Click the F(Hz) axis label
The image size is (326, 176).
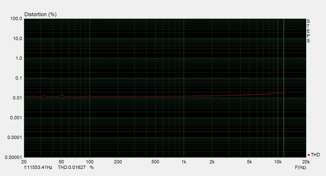pyautogui.click(x=300, y=168)
